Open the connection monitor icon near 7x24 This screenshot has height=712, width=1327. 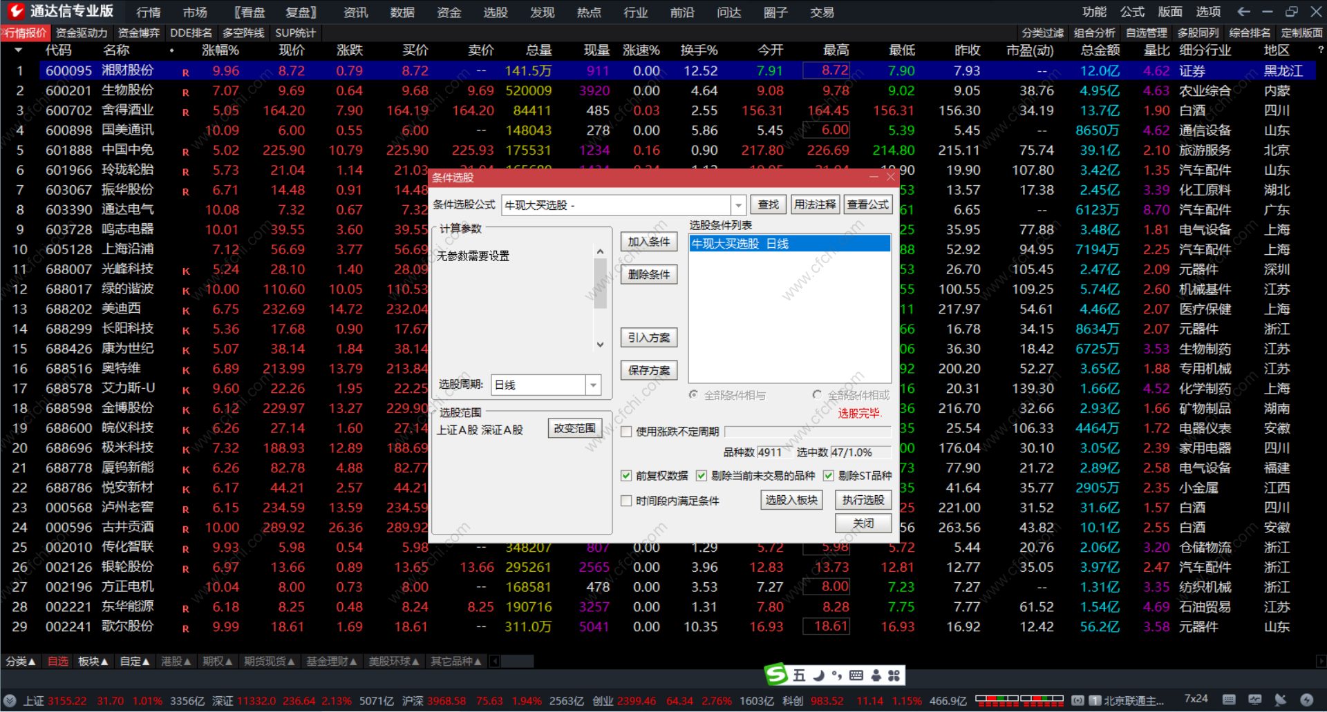pos(1256,700)
